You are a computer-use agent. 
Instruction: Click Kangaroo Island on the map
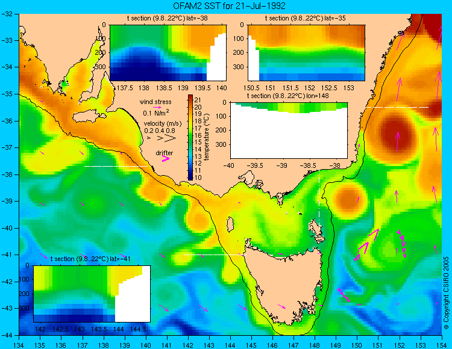click(x=88, y=117)
